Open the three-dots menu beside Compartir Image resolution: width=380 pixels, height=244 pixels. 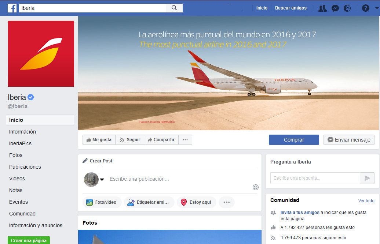(x=185, y=140)
